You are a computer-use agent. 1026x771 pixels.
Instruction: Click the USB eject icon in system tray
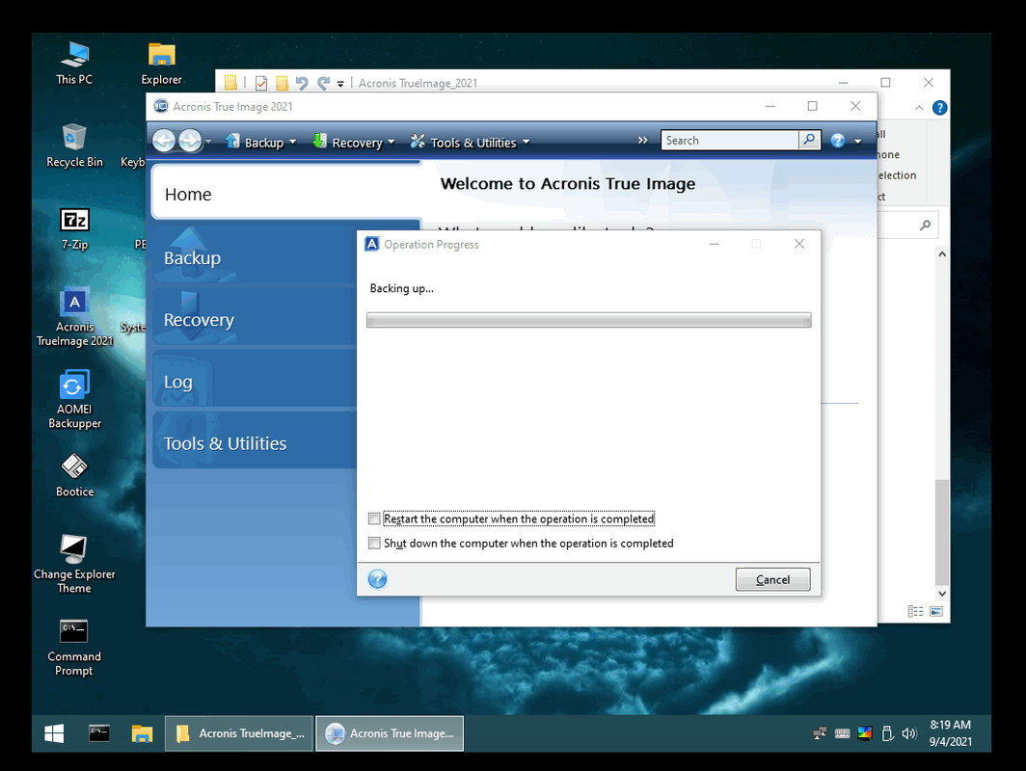(887, 733)
